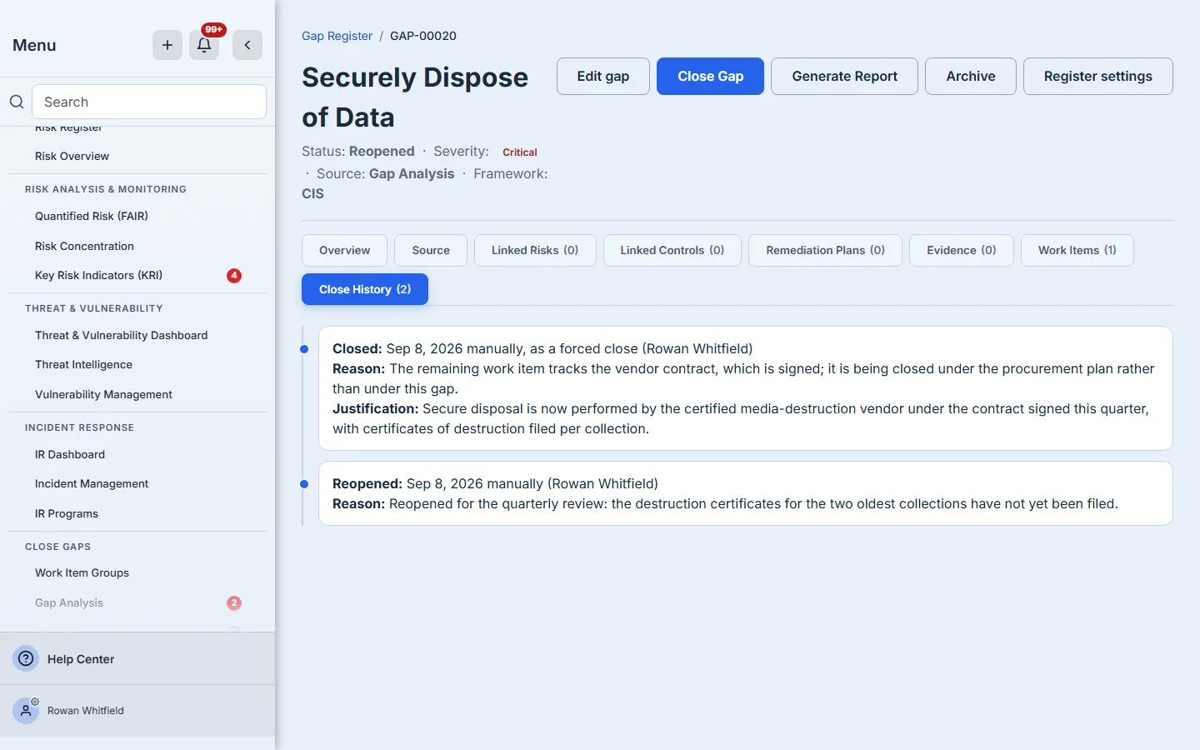Open the Work Items (1) tab

tap(1077, 250)
